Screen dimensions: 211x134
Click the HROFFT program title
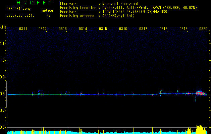click(x=34, y=3)
